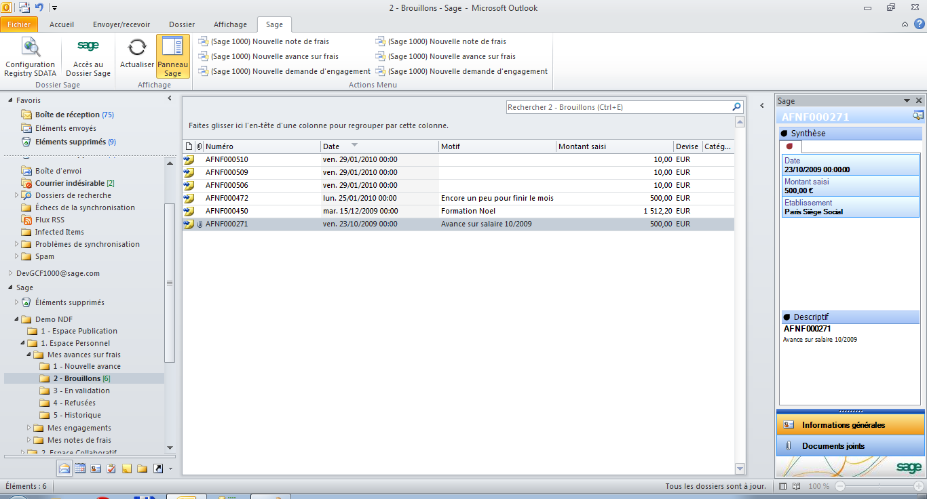927x499 pixels.
Task: Select the Courrier indésirable folder icon
Action: 27,183
